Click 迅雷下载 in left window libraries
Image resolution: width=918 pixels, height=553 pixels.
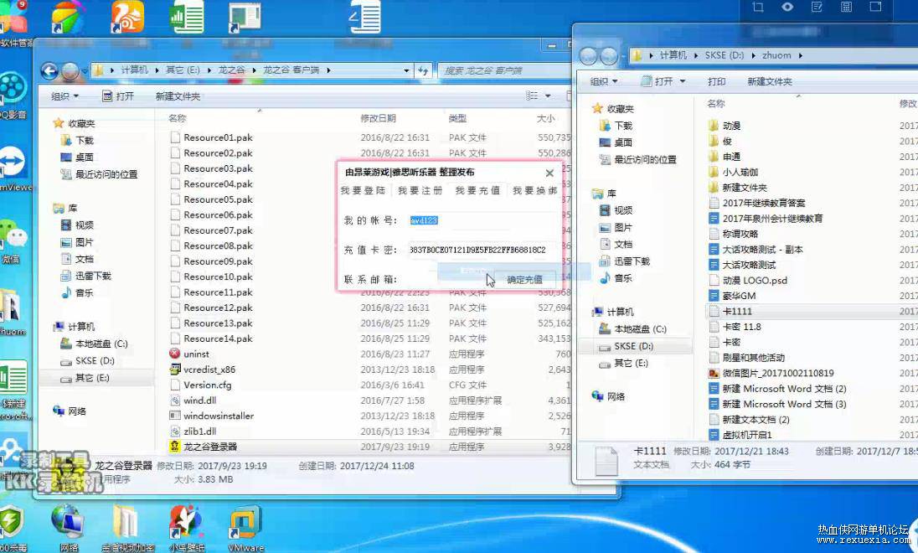(93, 276)
